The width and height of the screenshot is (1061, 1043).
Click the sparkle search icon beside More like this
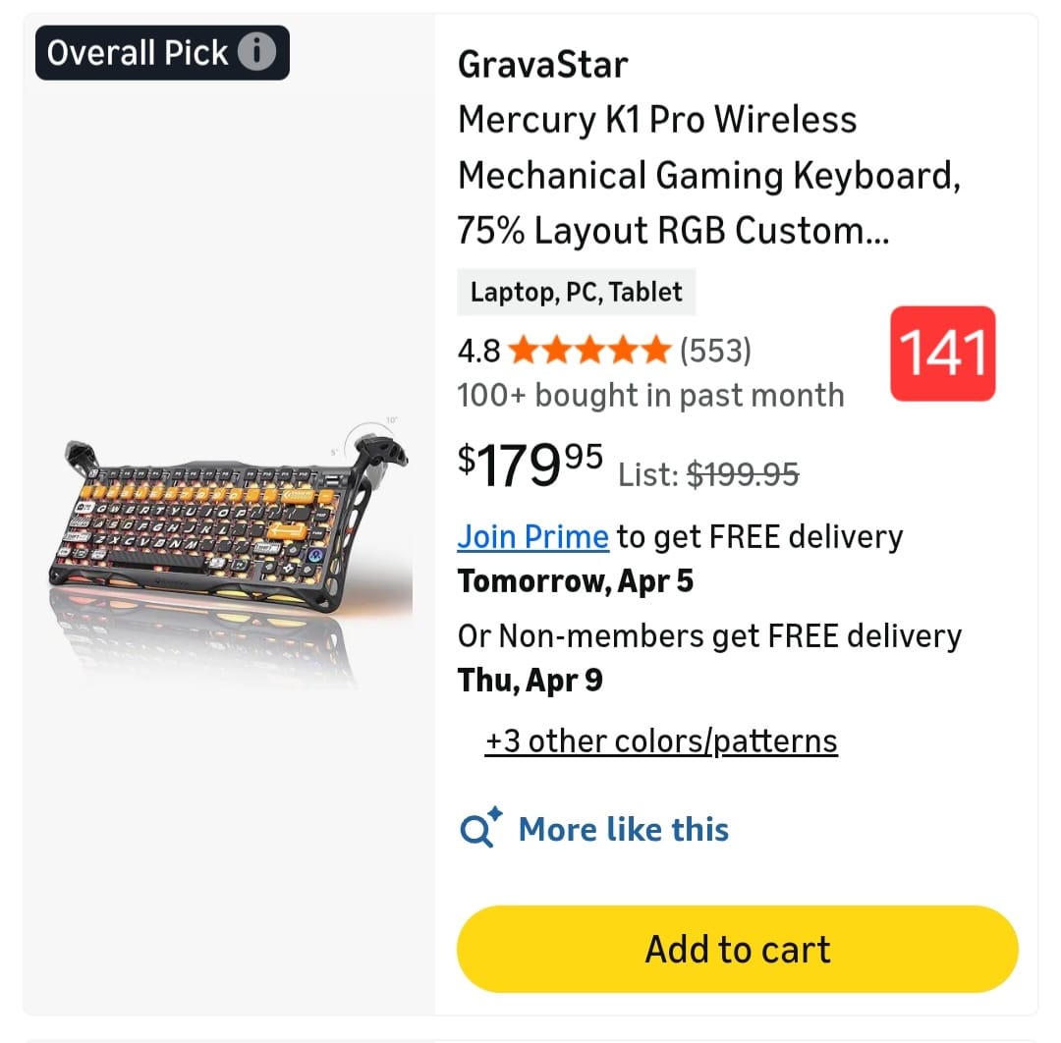[481, 830]
